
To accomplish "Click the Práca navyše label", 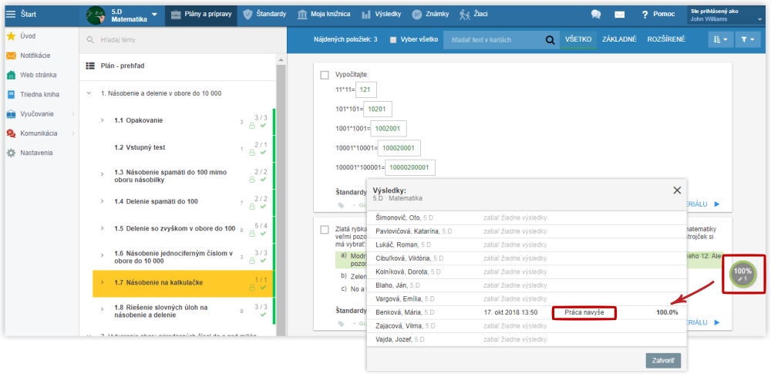I will point(584,312).
